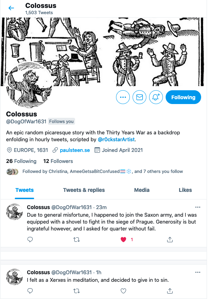The image size is (208, 299).
Task: Share the Xerxes meditation tweet
Action: pos(170,291)
